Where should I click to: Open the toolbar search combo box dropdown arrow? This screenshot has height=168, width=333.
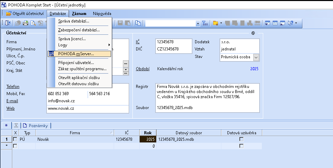click(x=198, y=23)
